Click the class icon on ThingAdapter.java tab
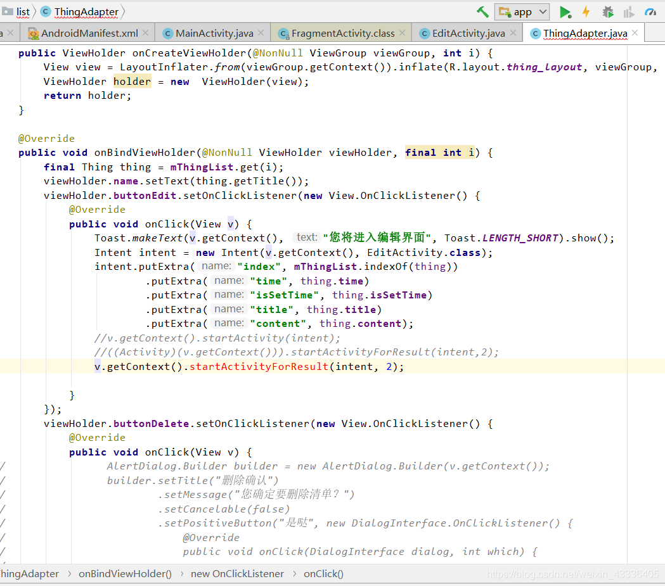 (x=535, y=34)
